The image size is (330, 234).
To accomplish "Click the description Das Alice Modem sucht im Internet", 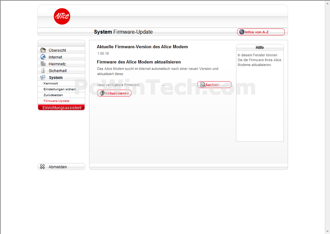I will [158, 71].
